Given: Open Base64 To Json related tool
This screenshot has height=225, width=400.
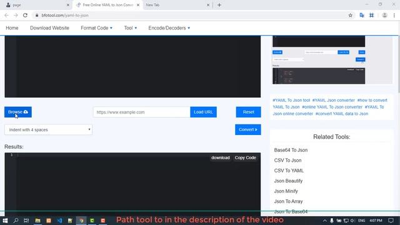Looking at the screenshot, I should pyautogui.click(x=291, y=150).
